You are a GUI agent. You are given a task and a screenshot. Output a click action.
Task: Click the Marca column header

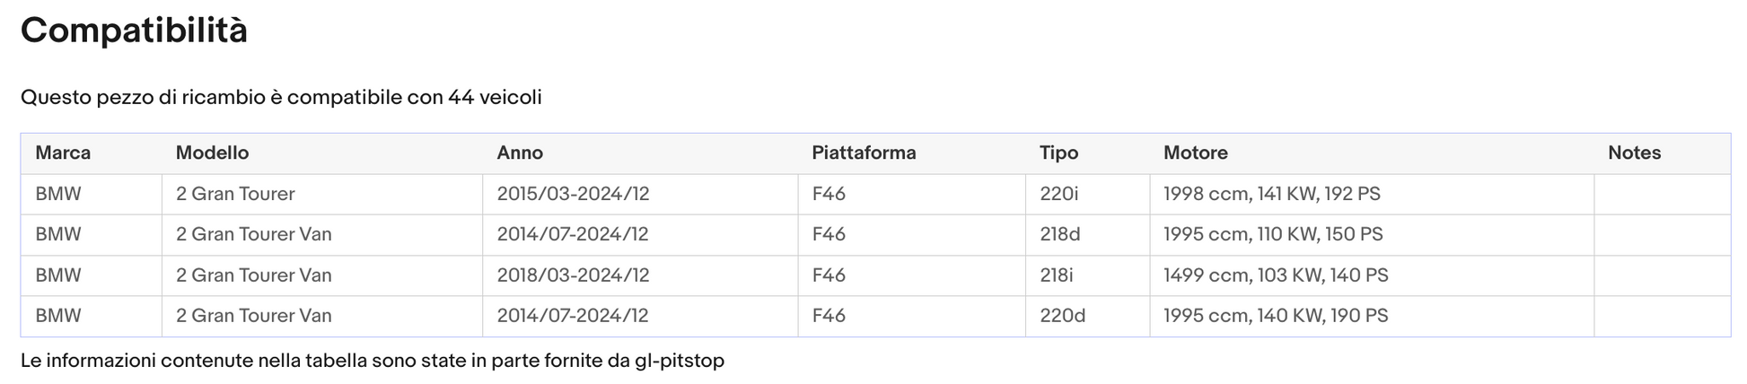[x=91, y=153]
